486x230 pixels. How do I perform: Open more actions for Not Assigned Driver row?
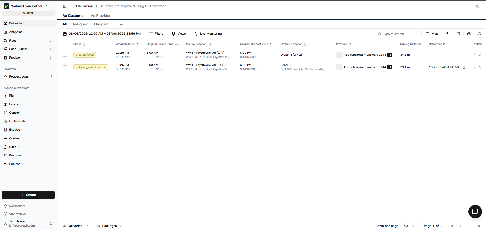coord(474,67)
